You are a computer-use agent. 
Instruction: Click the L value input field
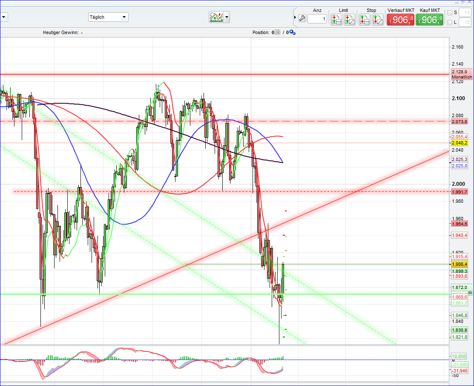tap(465, 23)
